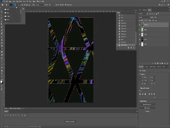Toggle visibility of the green thumbnail layer

[x=139, y=30]
